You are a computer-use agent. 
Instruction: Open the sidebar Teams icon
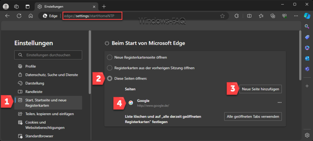point(307,69)
